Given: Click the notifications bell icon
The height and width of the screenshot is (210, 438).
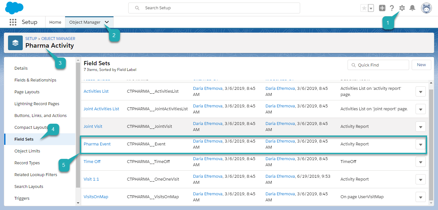Looking at the screenshot, I should 412,8.
